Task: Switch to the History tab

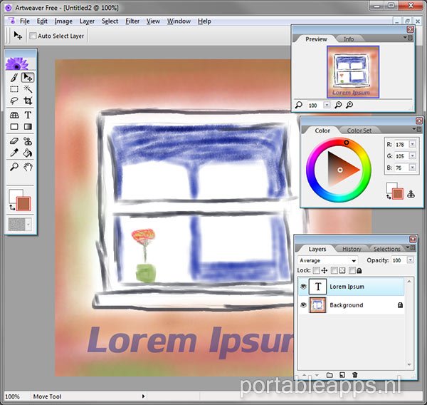Action: [x=351, y=249]
